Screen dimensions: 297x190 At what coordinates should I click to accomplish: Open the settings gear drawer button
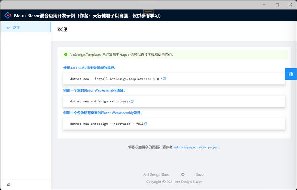(291, 74)
